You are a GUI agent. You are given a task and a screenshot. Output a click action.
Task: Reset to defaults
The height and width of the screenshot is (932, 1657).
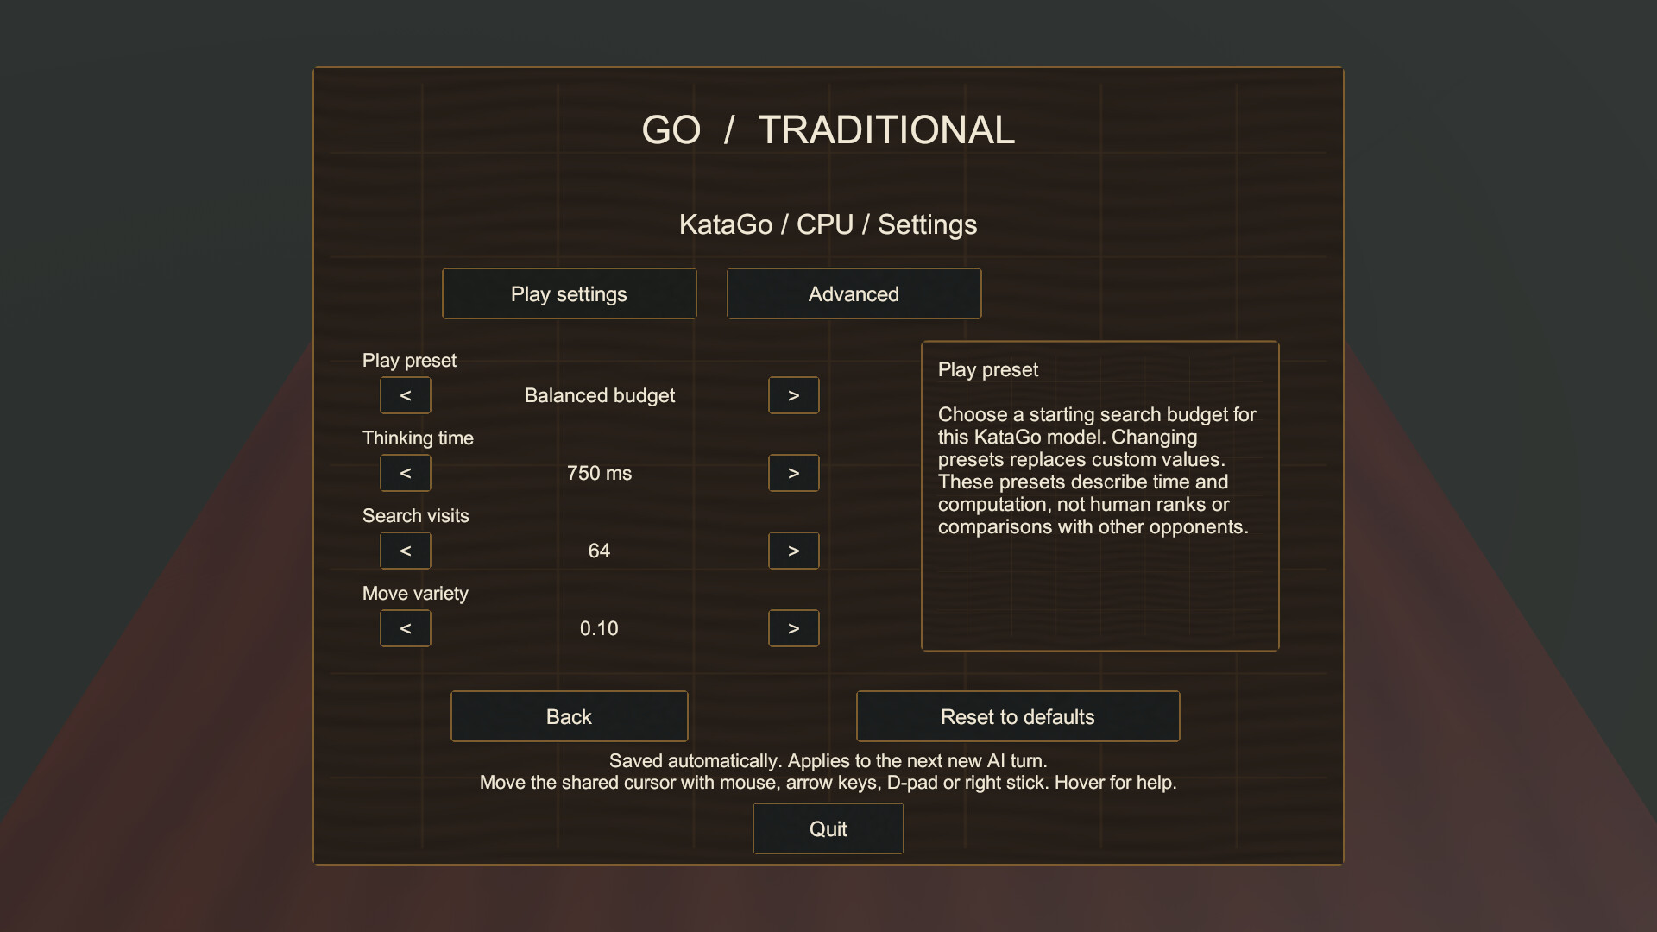(1018, 716)
